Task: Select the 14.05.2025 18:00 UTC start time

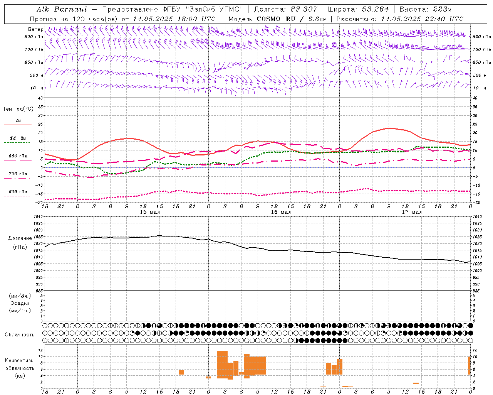Action: 174,19
